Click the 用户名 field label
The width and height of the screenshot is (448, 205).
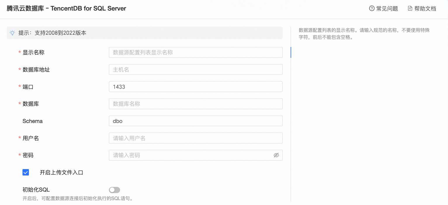pyautogui.click(x=31, y=138)
